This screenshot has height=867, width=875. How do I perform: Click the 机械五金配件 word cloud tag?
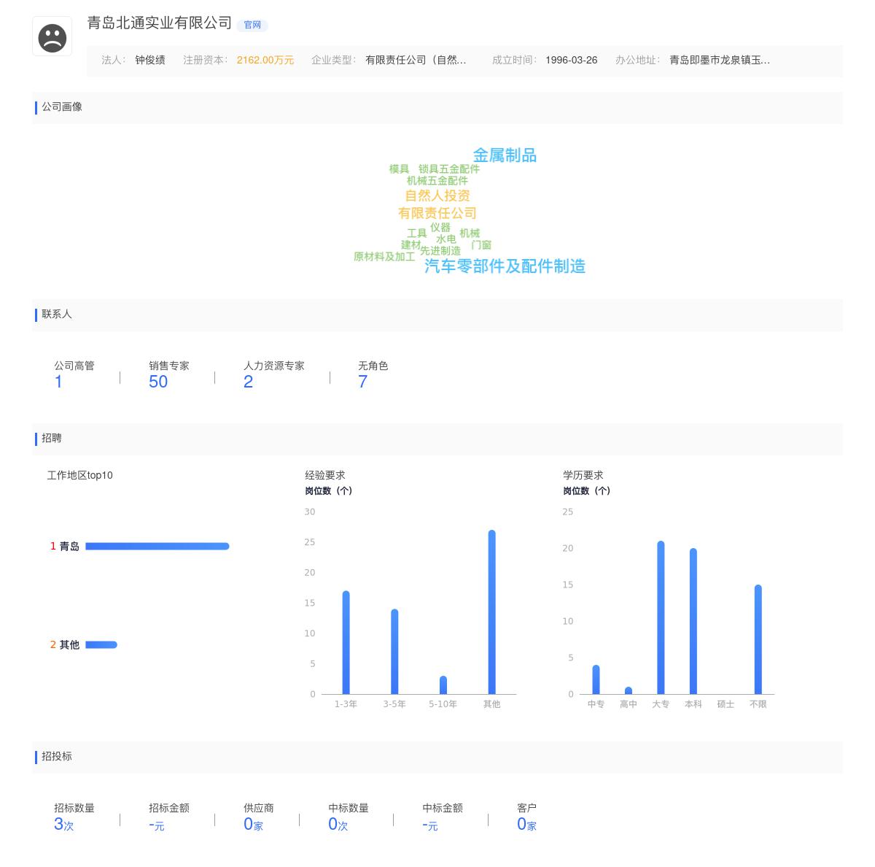coord(437,181)
